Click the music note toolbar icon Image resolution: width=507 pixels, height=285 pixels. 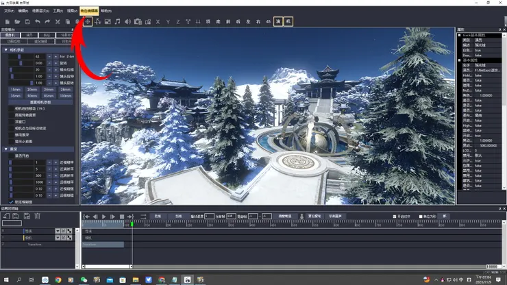click(118, 22)
